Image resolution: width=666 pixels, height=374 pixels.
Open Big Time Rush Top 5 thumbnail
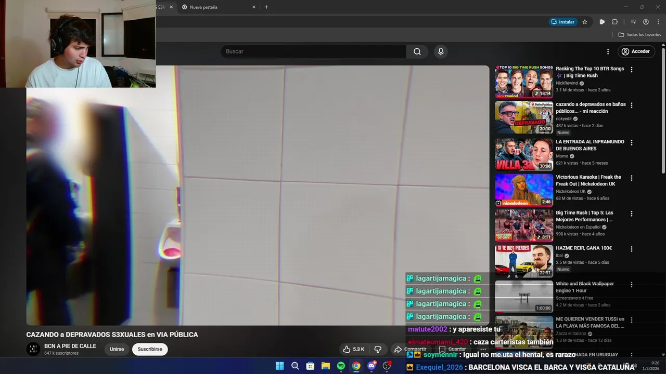pos(524,225)
